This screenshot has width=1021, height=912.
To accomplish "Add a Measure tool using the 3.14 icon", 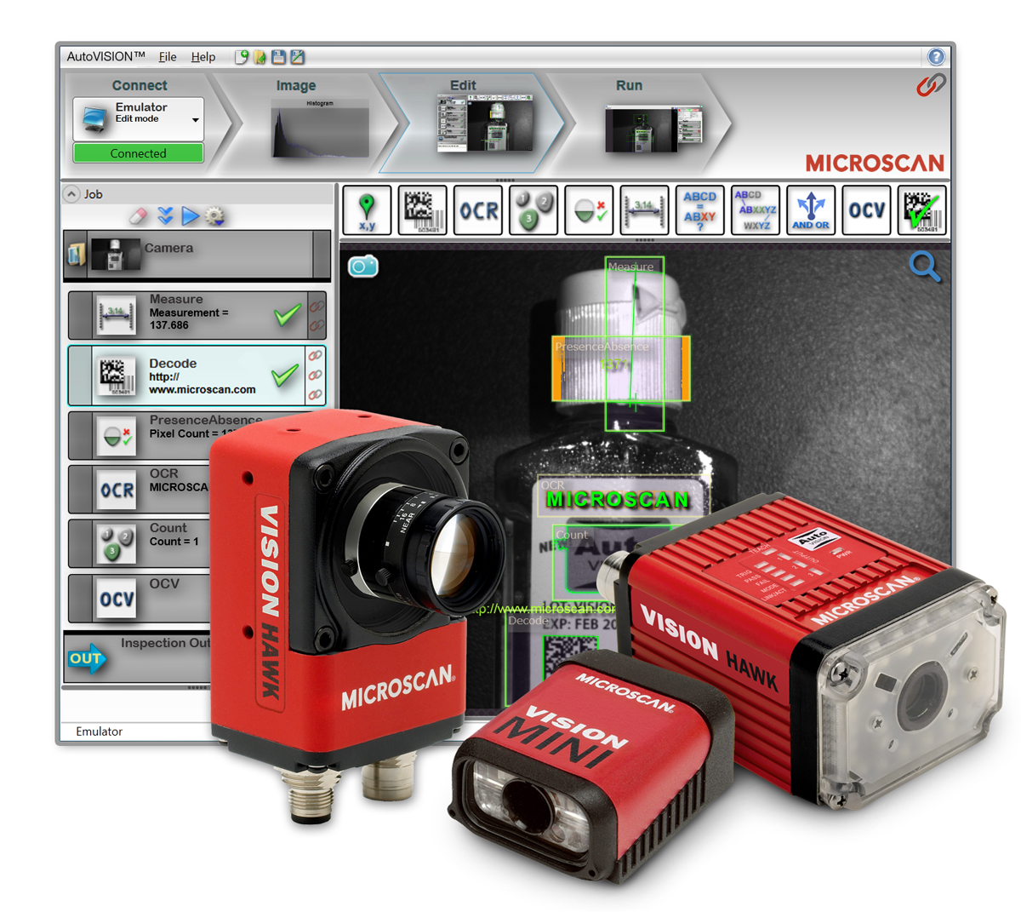I will [644, 210].
